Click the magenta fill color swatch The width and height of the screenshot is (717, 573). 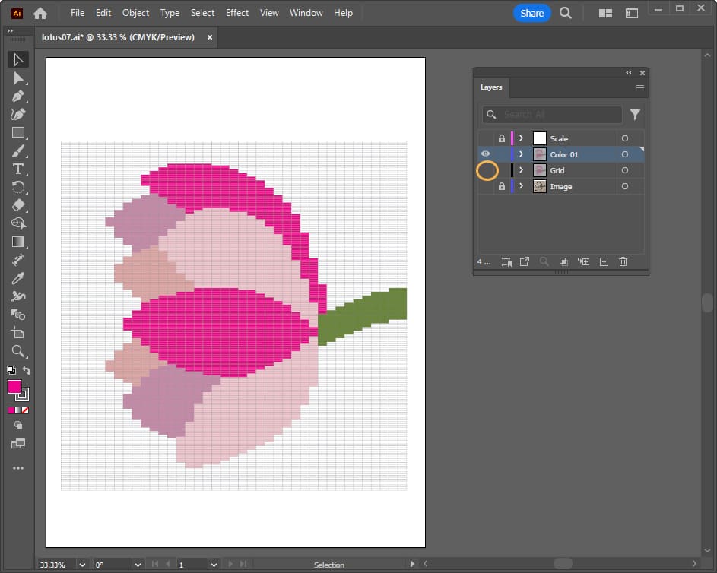14,387
